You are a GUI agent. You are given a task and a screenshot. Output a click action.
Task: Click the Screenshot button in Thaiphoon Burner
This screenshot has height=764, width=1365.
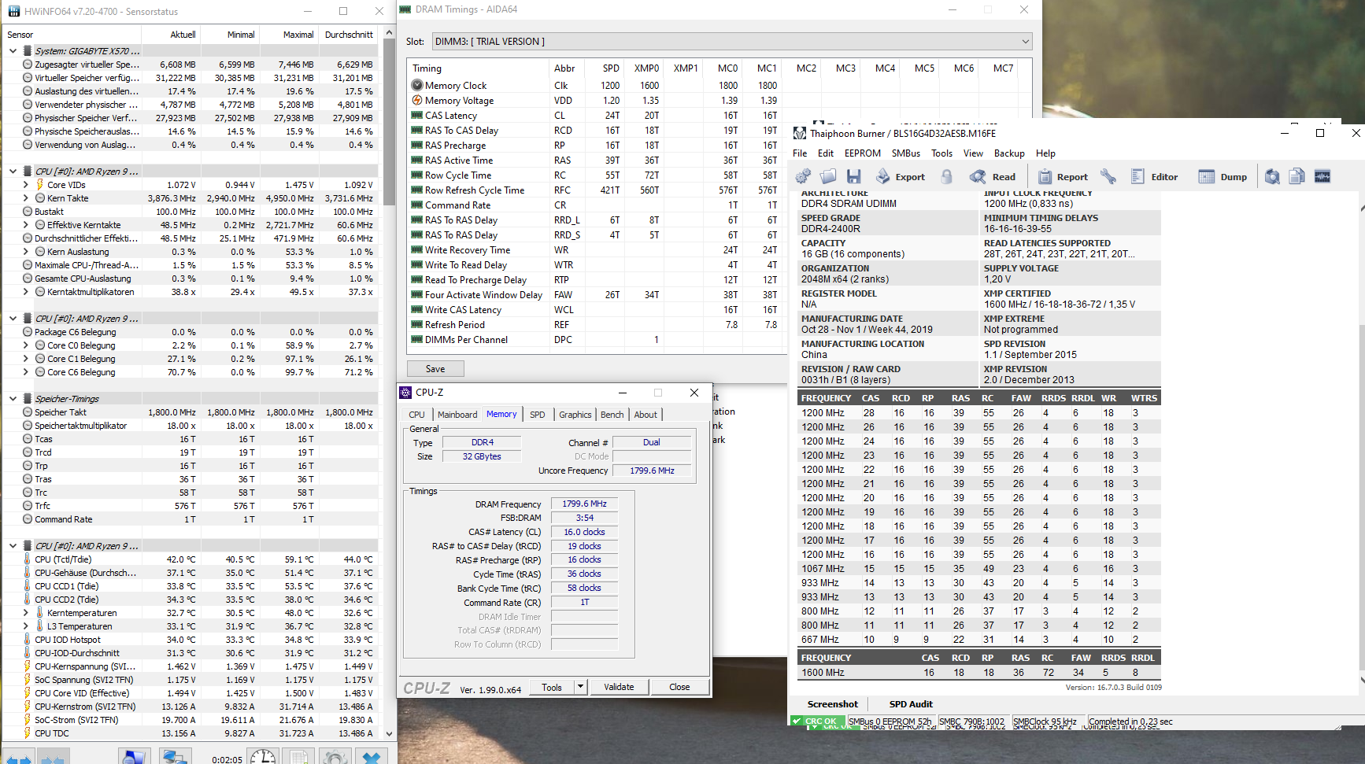833,704
